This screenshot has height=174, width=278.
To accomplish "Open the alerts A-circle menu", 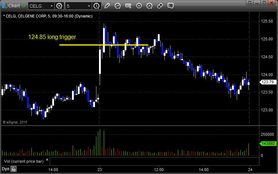I will pyautogui.click(x=149, y=6).
